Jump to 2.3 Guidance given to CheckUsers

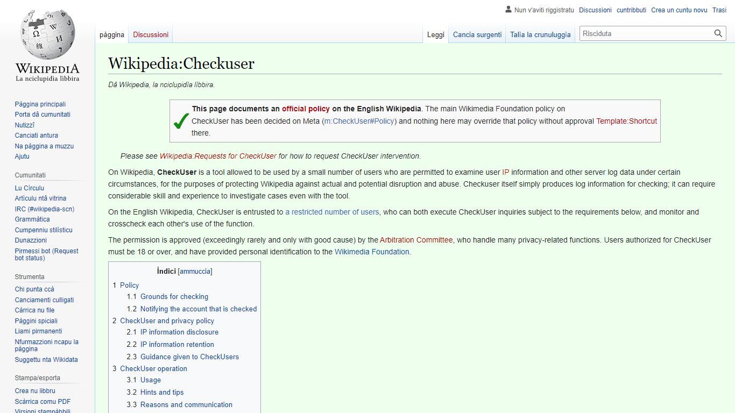[183, 357]
